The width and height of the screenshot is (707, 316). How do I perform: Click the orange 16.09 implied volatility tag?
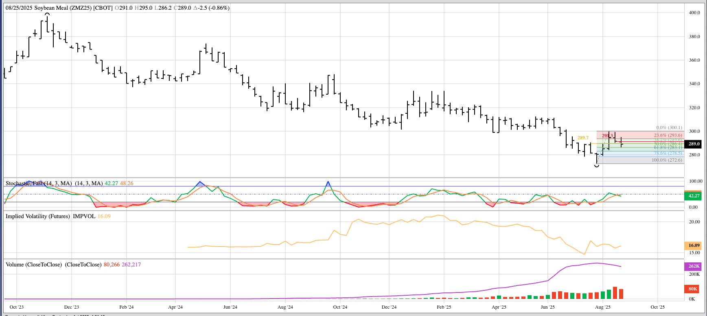(x=694, y=245)
